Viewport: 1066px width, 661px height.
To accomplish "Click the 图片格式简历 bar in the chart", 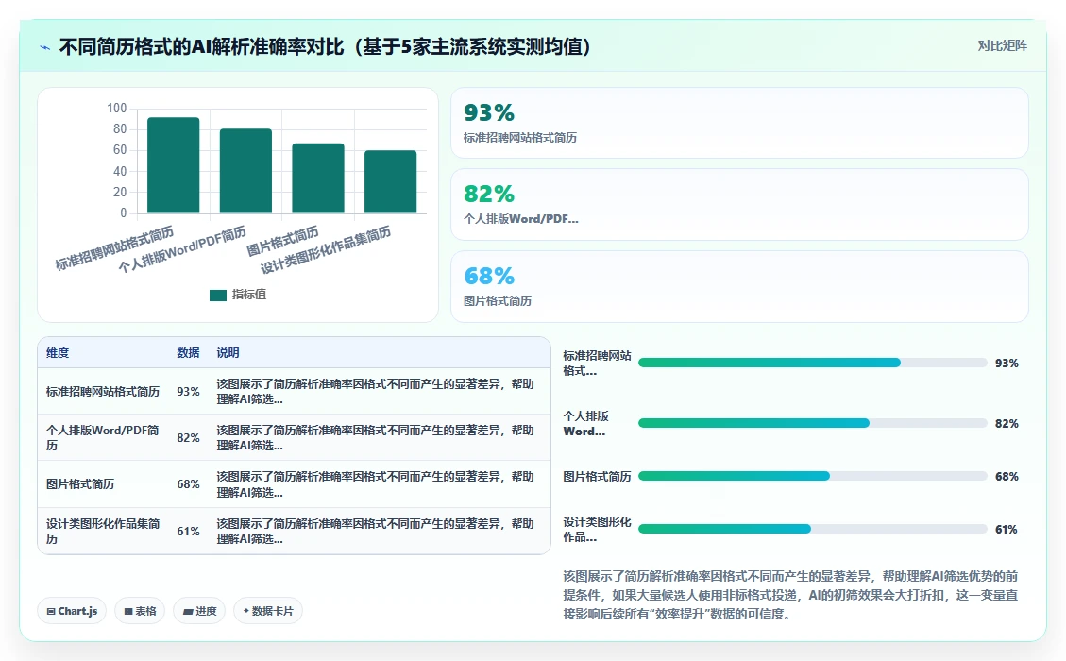I will point(318,178).
